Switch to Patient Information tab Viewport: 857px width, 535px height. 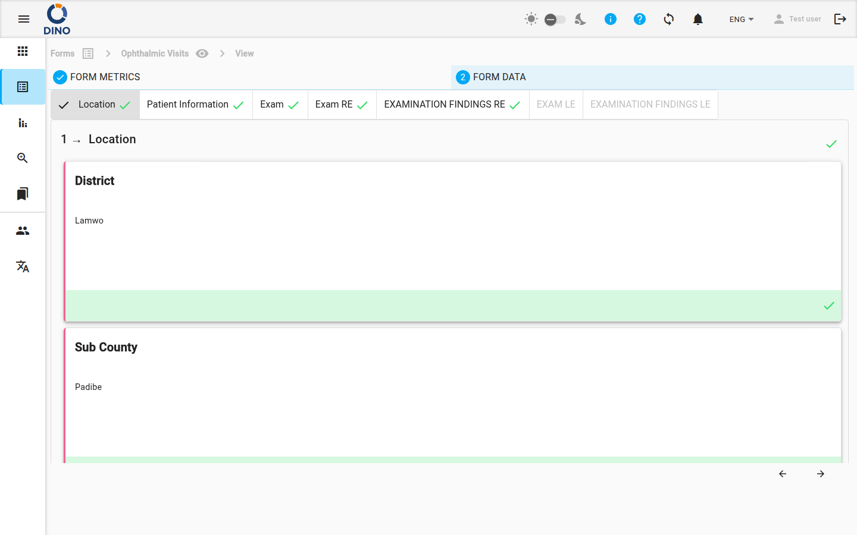coord(196,105)
